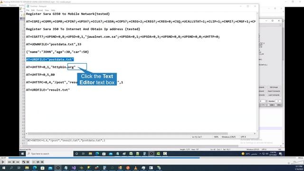Toggle VLC loop button
This screenshot has width=304, height=171.
38,162
